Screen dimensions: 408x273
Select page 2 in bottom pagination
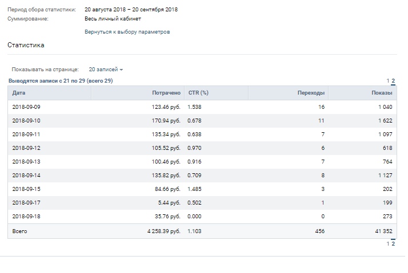393,244
